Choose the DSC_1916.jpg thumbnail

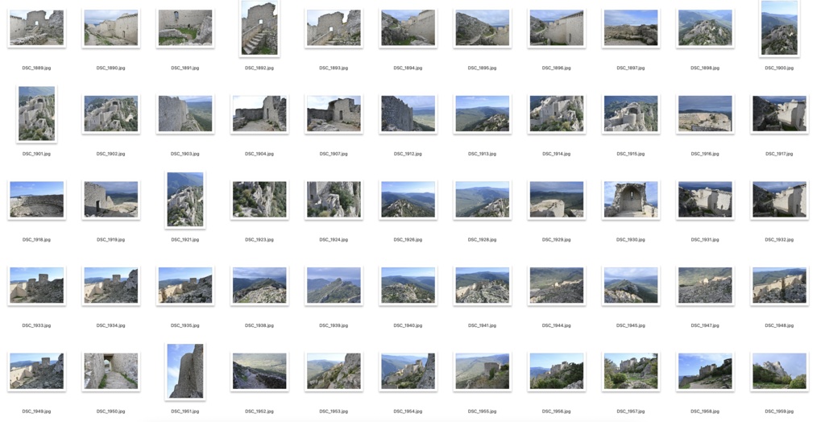[x=704, y=114]
